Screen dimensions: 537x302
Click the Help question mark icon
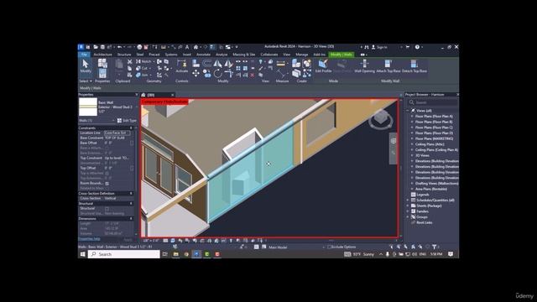(x=417, y=47)
